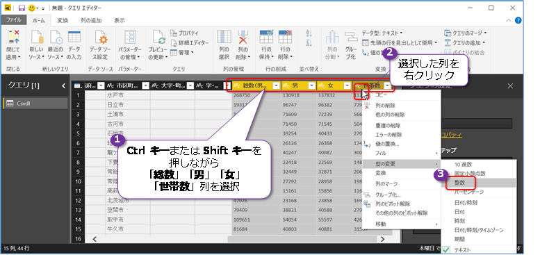The width and height of the screenshot is (556, 255).
Task: Open the データ型: テキスト (Data Type: Text) dropdown
Action: point(382,33)
